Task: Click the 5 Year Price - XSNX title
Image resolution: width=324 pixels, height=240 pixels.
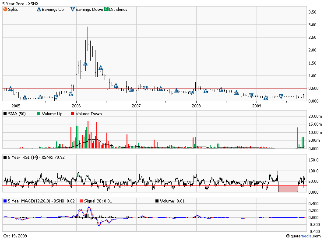Action: click(x=20, y=3)
